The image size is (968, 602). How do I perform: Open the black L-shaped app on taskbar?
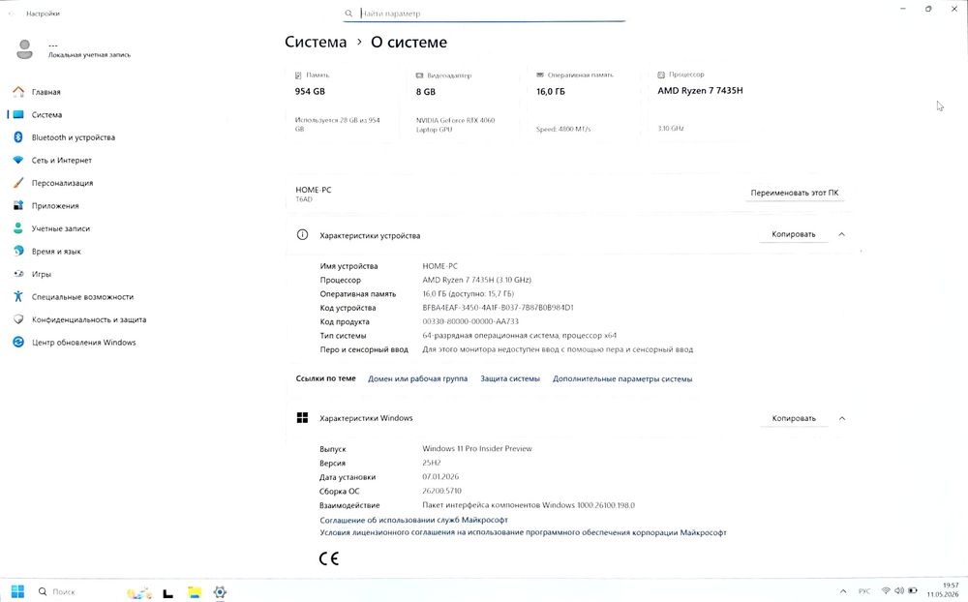coord(167,593)
